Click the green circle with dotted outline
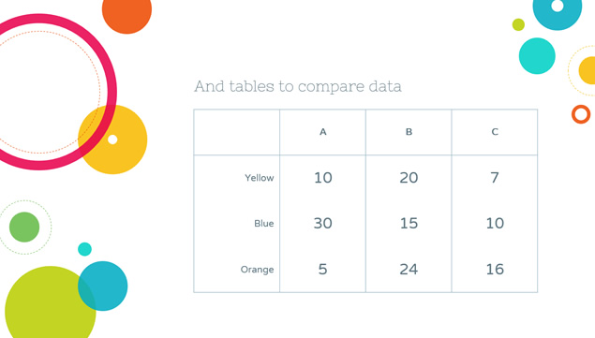The image size is (595, 338). tap(24, 228)
